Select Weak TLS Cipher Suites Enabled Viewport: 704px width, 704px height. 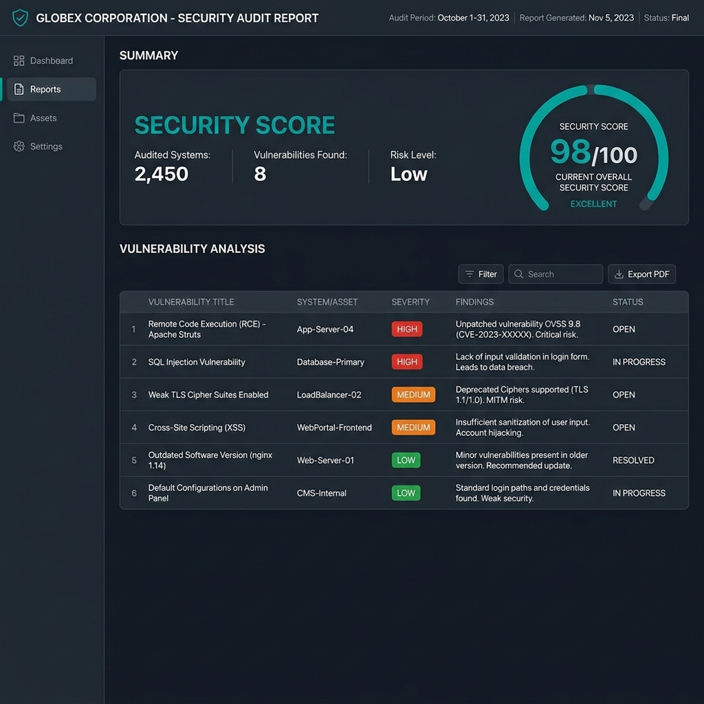pyautogui.click(x=208, y=395)
